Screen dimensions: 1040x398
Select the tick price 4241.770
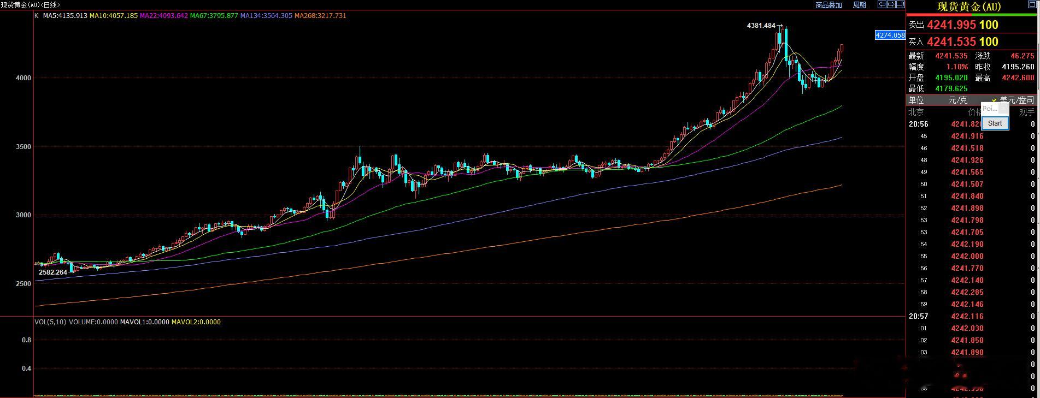[x=967, y=268]
